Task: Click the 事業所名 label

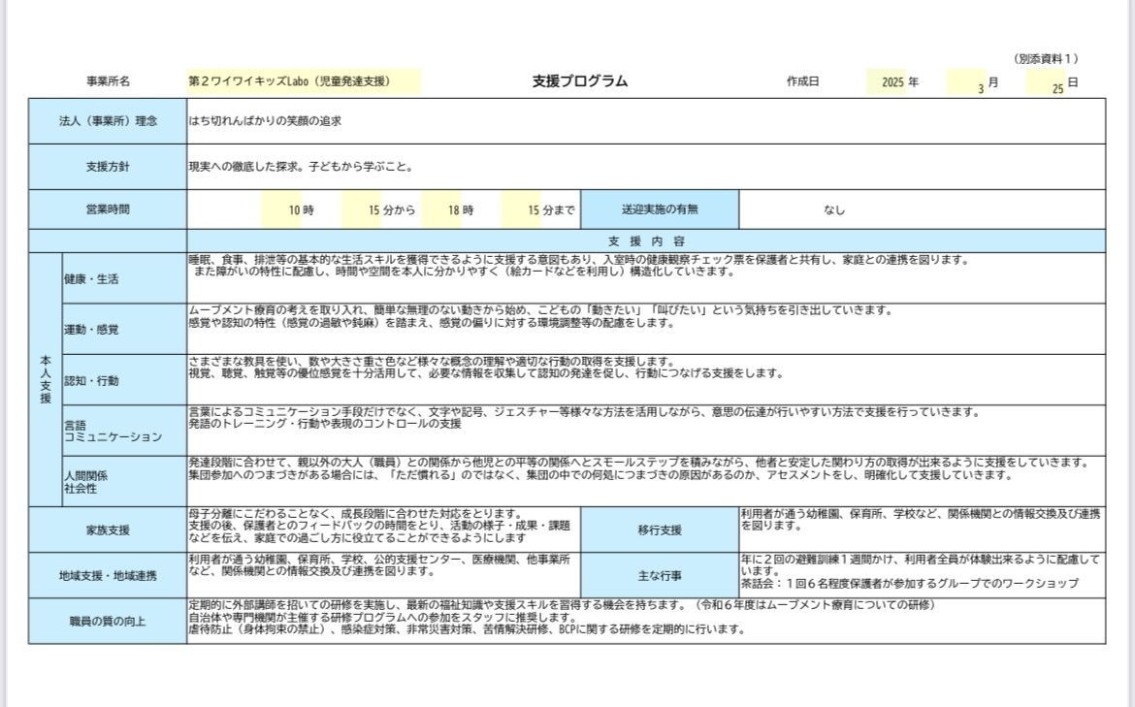Action: click(108, 81)
